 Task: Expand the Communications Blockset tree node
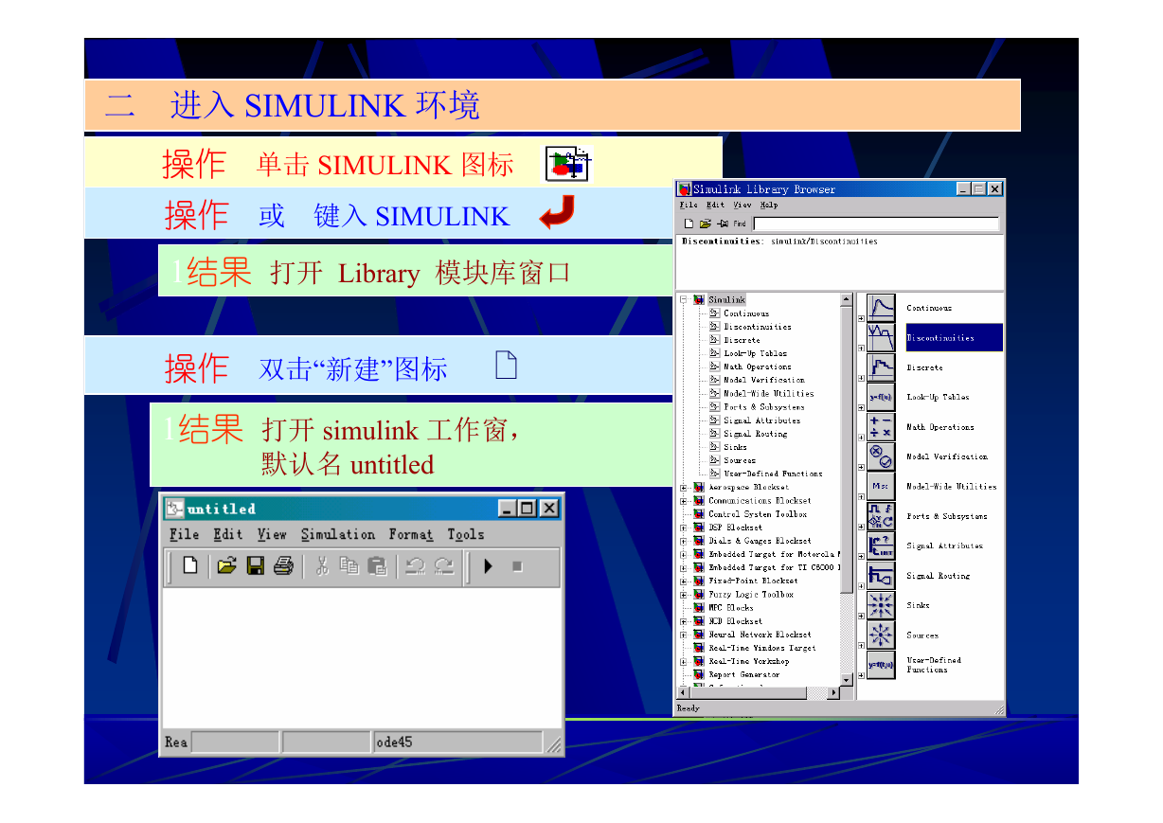click(x=684, y=501)
